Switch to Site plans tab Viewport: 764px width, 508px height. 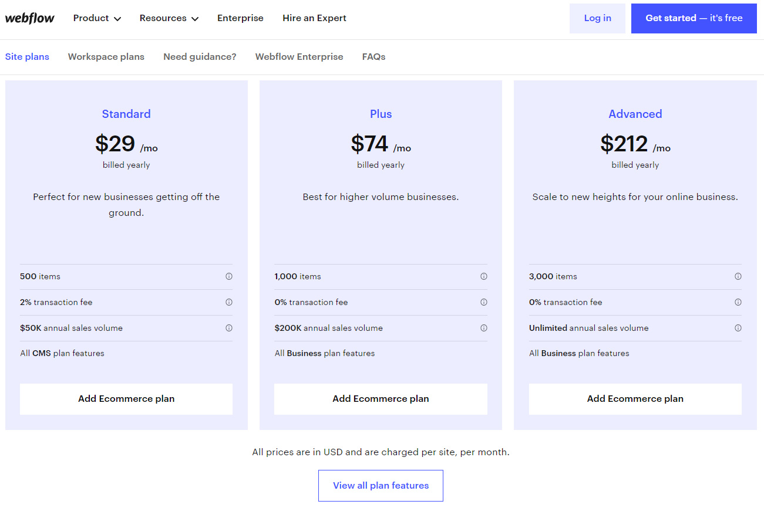[27, 57]
